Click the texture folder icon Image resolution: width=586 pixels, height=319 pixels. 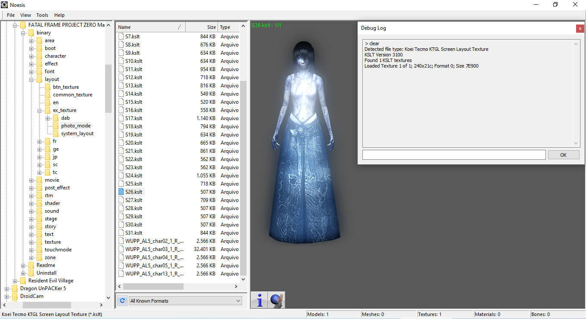pos(40,242)
